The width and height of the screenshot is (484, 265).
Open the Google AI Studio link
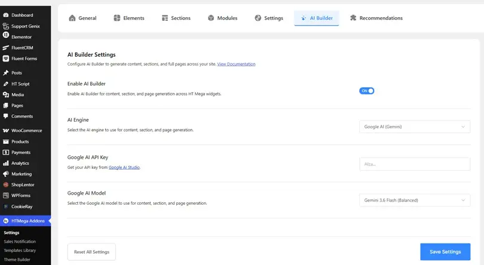coord(124,167)
